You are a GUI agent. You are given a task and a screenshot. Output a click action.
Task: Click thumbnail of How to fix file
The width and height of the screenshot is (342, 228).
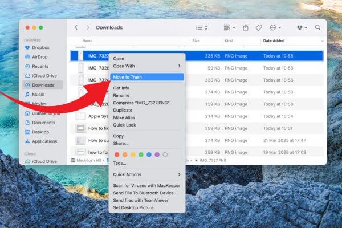tap(80, 128)
